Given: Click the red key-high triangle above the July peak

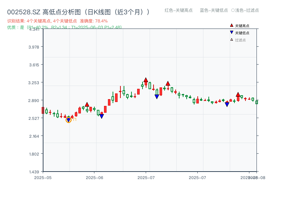Looking at the screenshot, I should click(146, 80).
